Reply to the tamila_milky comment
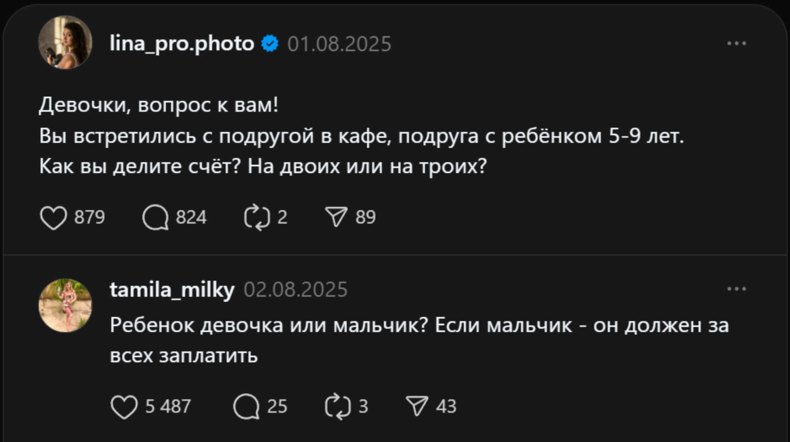 [246, 406]
